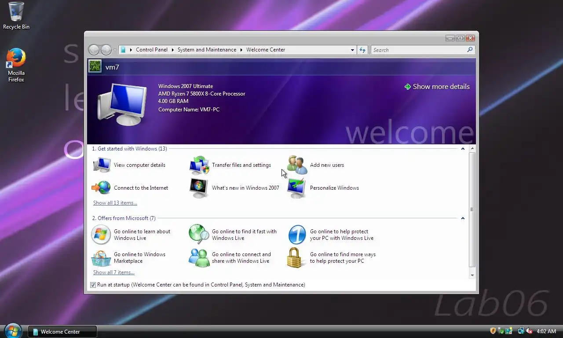Screen dimensions: 563x338
Task: Click the Windows 2007 Ultimate text
Action: pyautogui.click(x=186, y=86)
